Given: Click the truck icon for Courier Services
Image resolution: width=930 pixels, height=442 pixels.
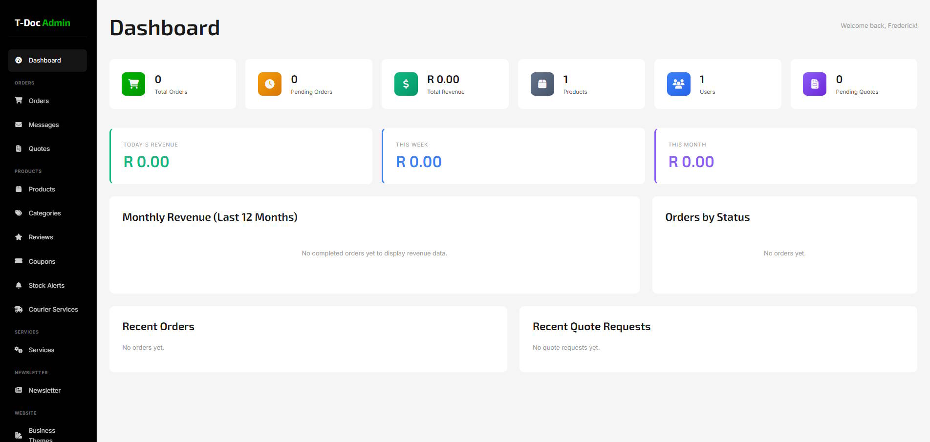Looking at the screenshot, I should [x=19, y=310].
